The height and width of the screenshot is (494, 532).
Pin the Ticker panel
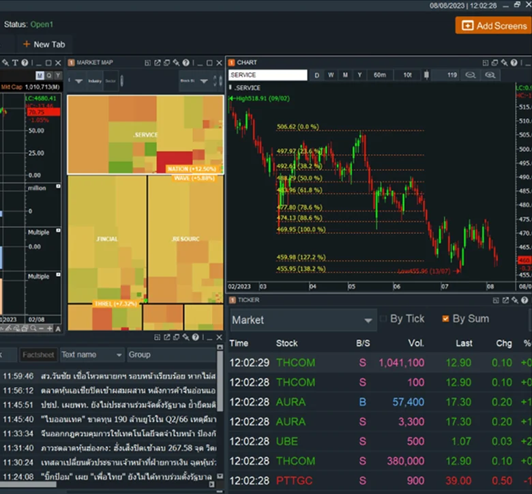click(515, 300)
